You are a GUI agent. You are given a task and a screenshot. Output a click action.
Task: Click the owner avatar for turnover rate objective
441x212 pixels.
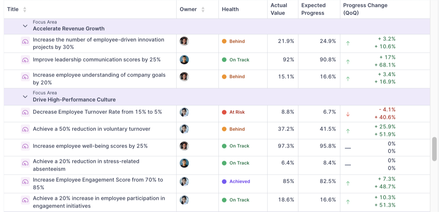pos(184,112)
